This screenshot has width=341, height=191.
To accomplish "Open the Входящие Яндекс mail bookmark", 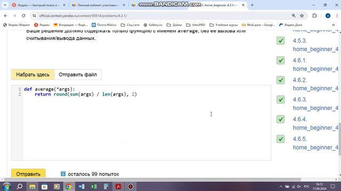I will click(70, 25).
